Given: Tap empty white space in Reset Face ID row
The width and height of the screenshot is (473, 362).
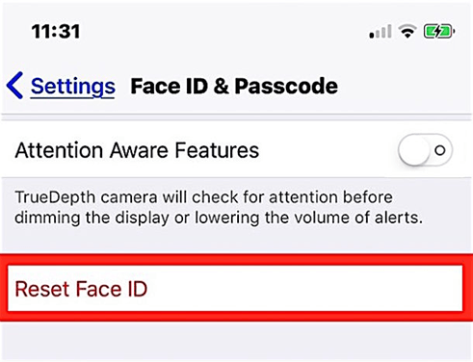Looking at the screenshot, I should (305, 288).
